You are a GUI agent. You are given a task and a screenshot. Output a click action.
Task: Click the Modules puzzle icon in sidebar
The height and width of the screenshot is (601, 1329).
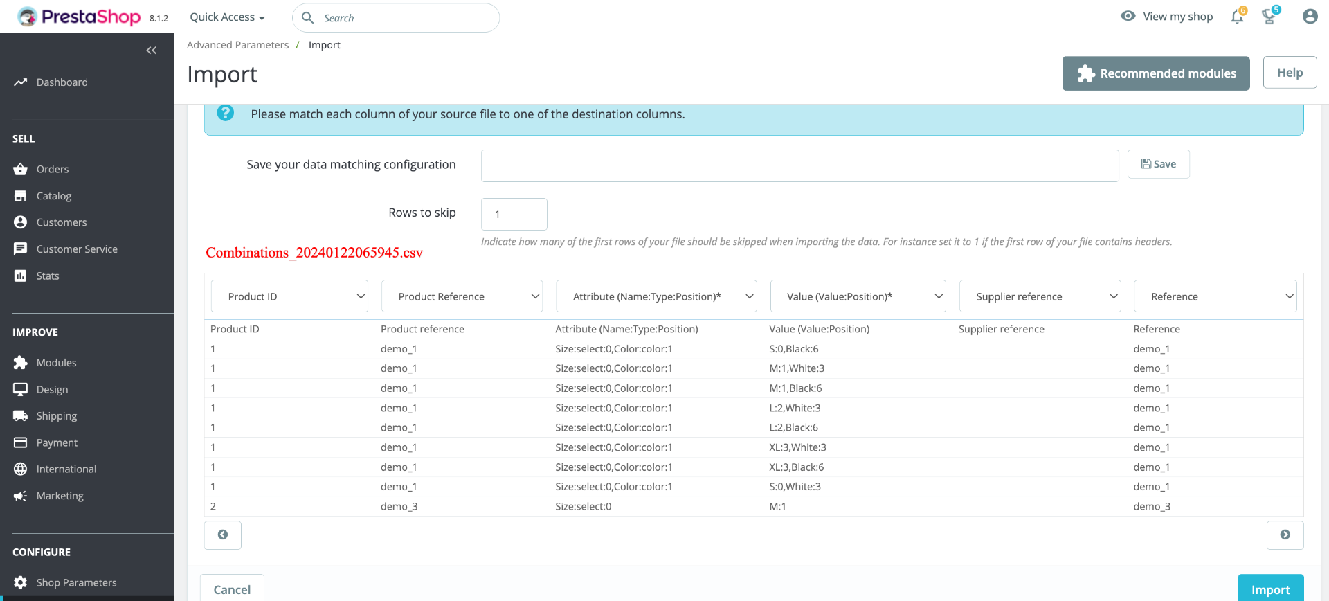[x=20, y=363]
